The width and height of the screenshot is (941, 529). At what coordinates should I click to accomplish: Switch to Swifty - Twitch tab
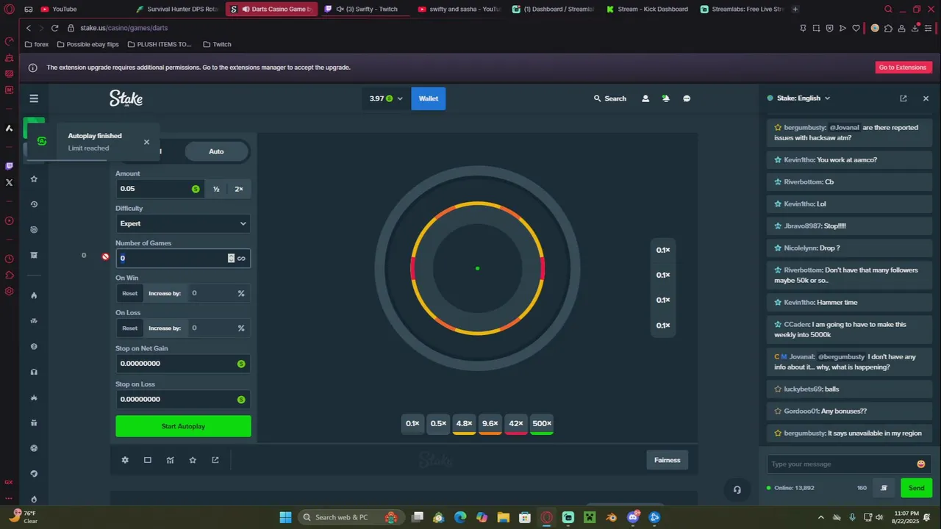tap(366, 10)
